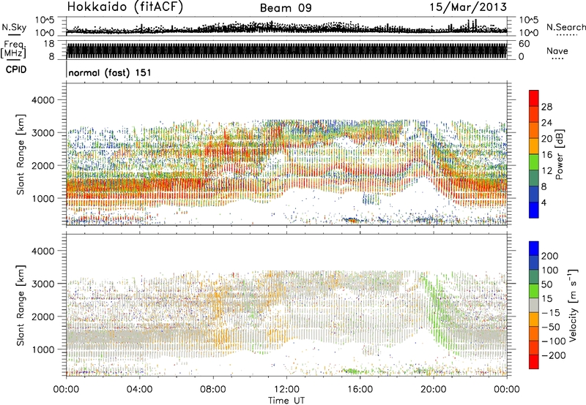The height and width of the screenshot is (405, 586).
Task: Click the 'Time UT' axis label
Action: [286, 401]
